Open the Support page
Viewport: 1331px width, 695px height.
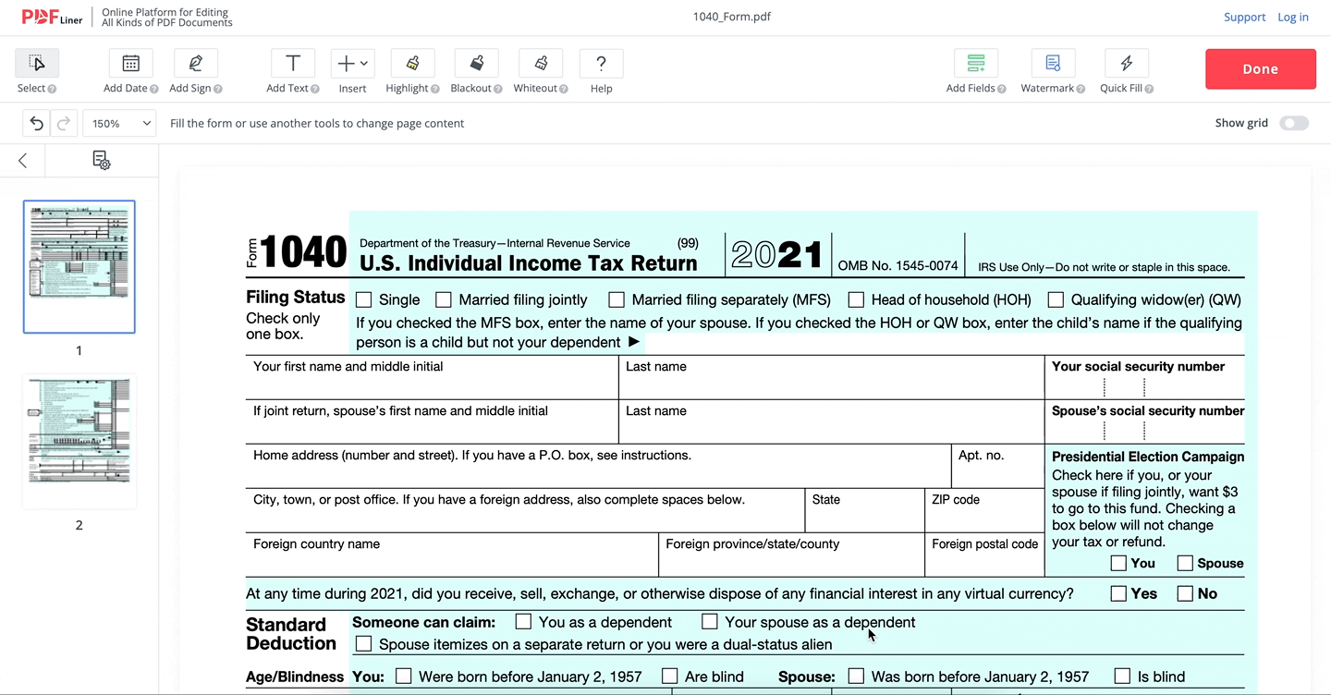(x=1244, y=17)
